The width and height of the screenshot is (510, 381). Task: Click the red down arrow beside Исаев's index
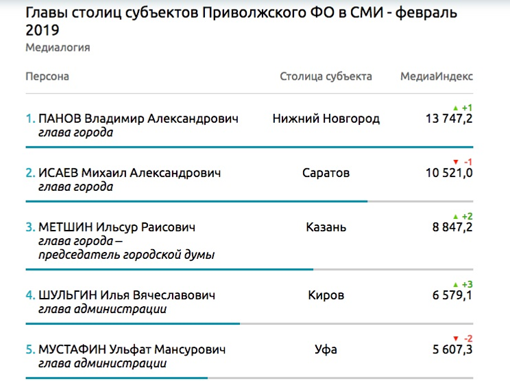[x=455, y=162]
